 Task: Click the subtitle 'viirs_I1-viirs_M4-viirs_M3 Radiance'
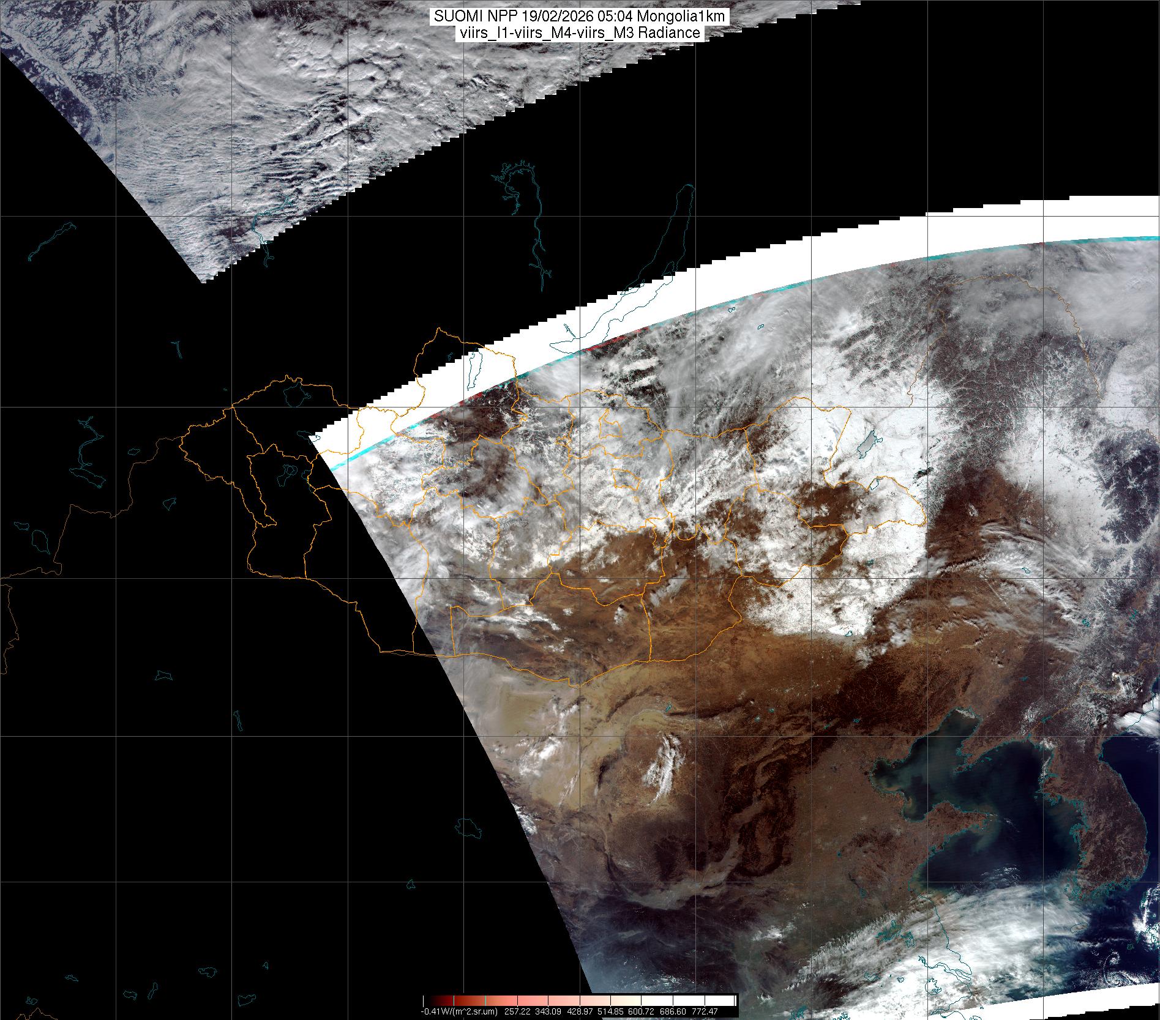pyautogui.click(x=579, y=33)
